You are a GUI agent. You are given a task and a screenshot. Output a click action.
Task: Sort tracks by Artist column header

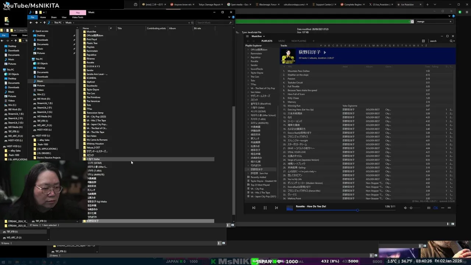pyautogui.click(x=345, y=67)
